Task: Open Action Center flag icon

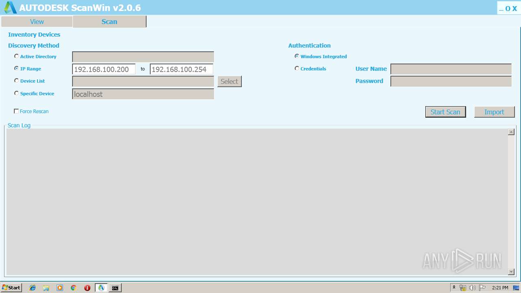Action: [482, 288]
